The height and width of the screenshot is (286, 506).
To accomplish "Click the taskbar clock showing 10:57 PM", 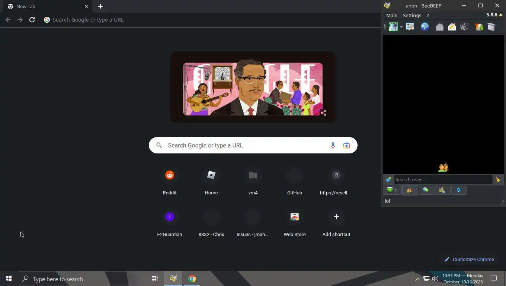I will [x=463, y=279].
